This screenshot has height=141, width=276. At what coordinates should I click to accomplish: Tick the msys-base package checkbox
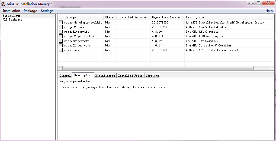[x=61, y=50]
